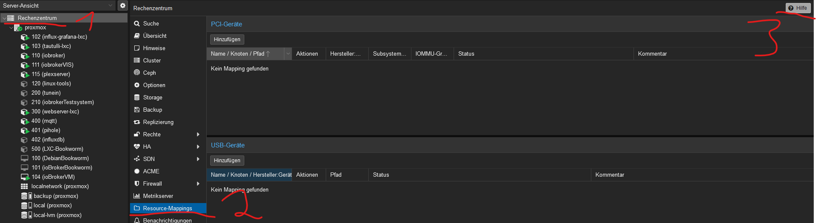Collapse the Rechenzentrum tree node

(x=4, y=18)
